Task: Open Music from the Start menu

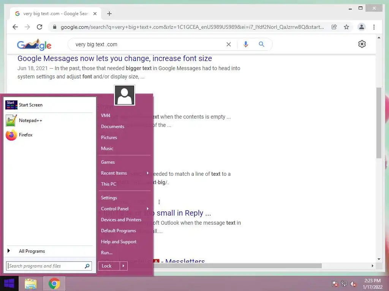Action: 125,149
